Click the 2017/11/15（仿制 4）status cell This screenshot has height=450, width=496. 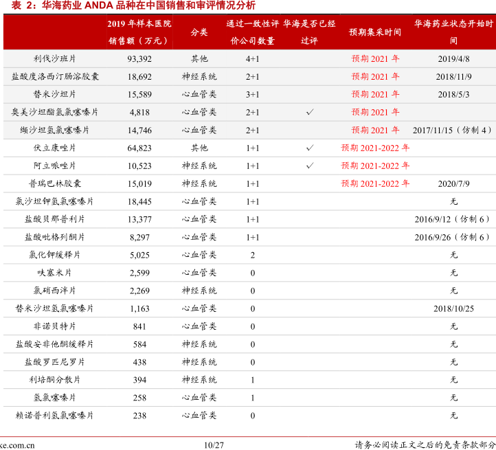click(x=453, y=130)
